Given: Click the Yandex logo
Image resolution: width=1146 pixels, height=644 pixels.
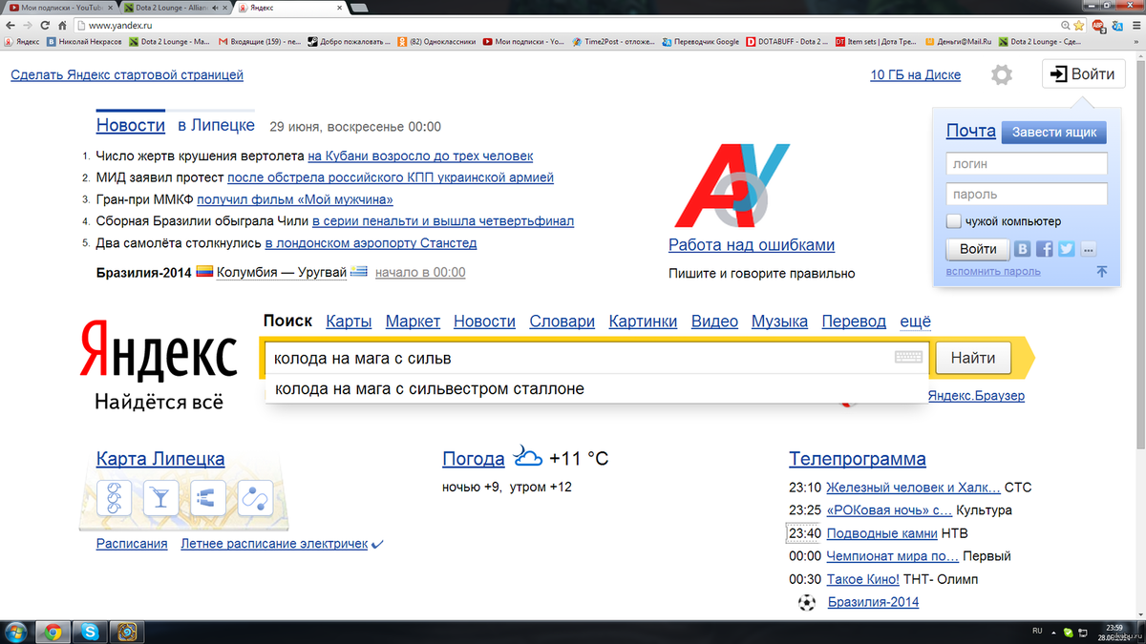Looking at the screenshot, I should [159, 353].
